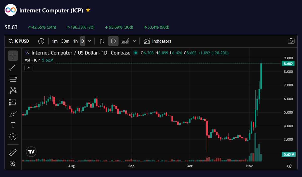Viewport: 302px width, 177px height.
Task: Select the long position forecasting tool
Action: point(13,102)
